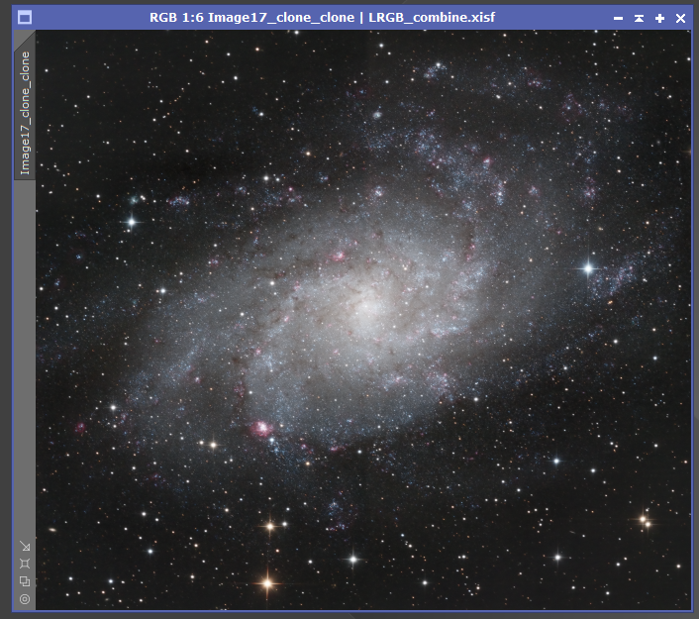Viewport: 699px width, 619px height.
Task: Shade the image window with the dash button
Action: click(x=618, y=18)
